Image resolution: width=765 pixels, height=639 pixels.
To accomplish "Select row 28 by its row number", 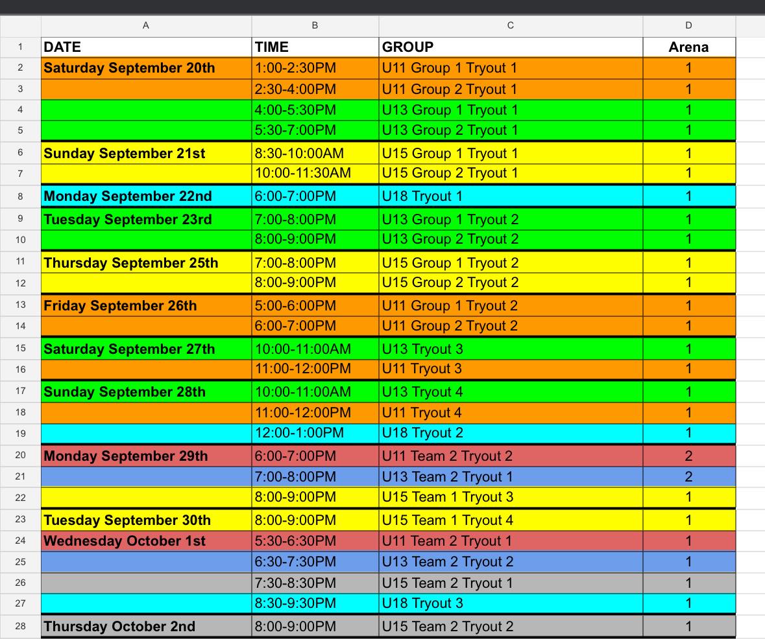I will tap(20, 626).
